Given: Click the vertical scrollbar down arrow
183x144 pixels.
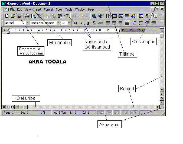Looking at the screenshot, I should coord(162,90).
